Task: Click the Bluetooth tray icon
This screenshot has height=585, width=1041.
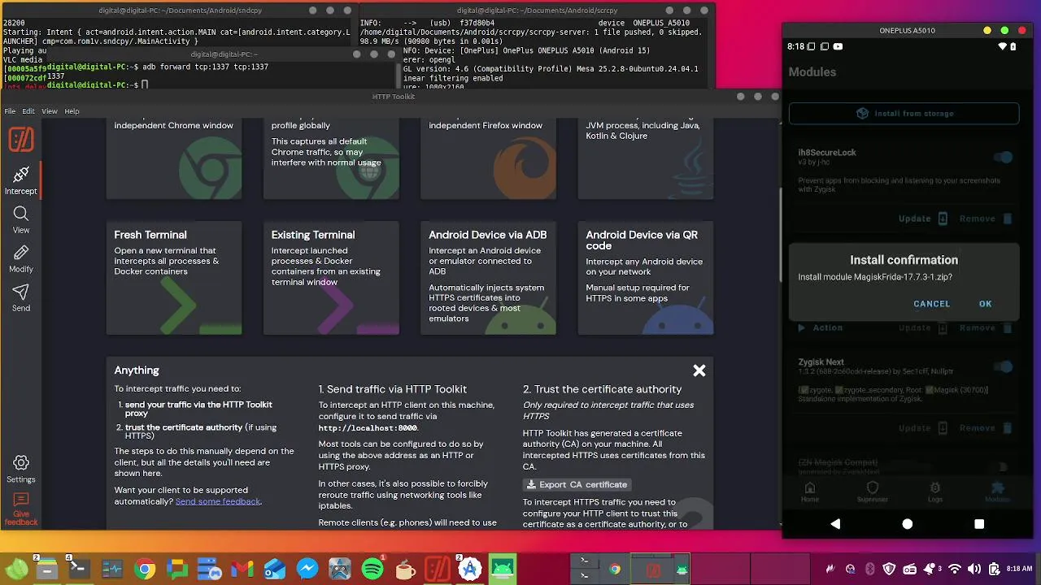Action: (869, 569)
